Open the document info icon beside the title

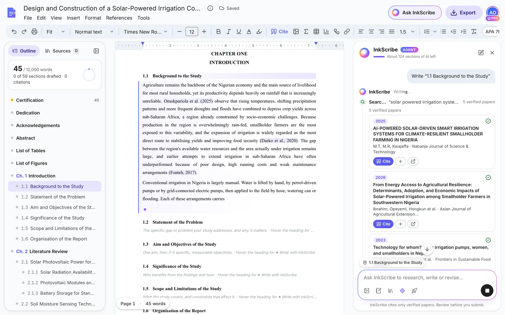(x=210, y=8)
